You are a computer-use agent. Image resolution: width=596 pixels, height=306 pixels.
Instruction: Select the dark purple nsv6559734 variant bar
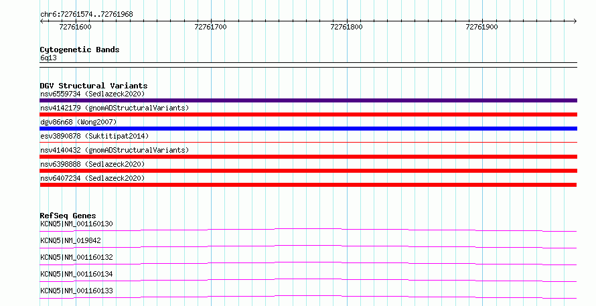[308, 100]
